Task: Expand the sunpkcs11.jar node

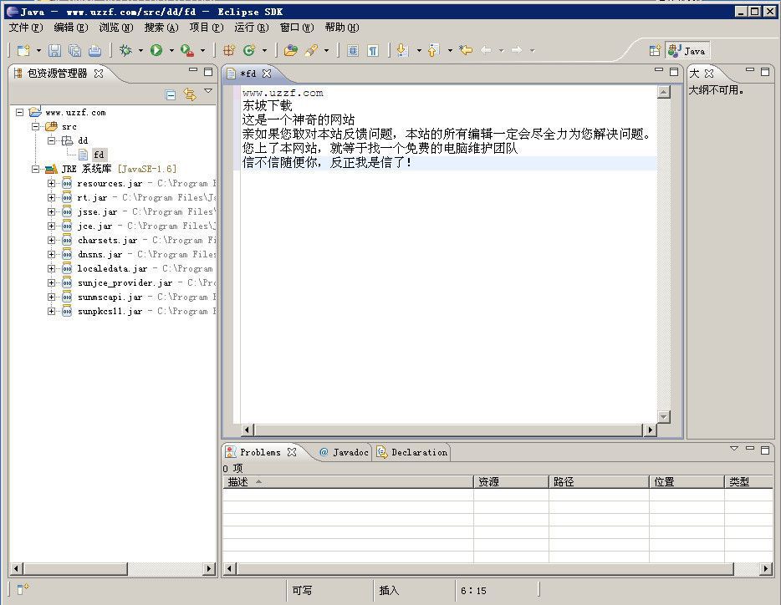Action: pyautogui.click(x=51, y=311)
